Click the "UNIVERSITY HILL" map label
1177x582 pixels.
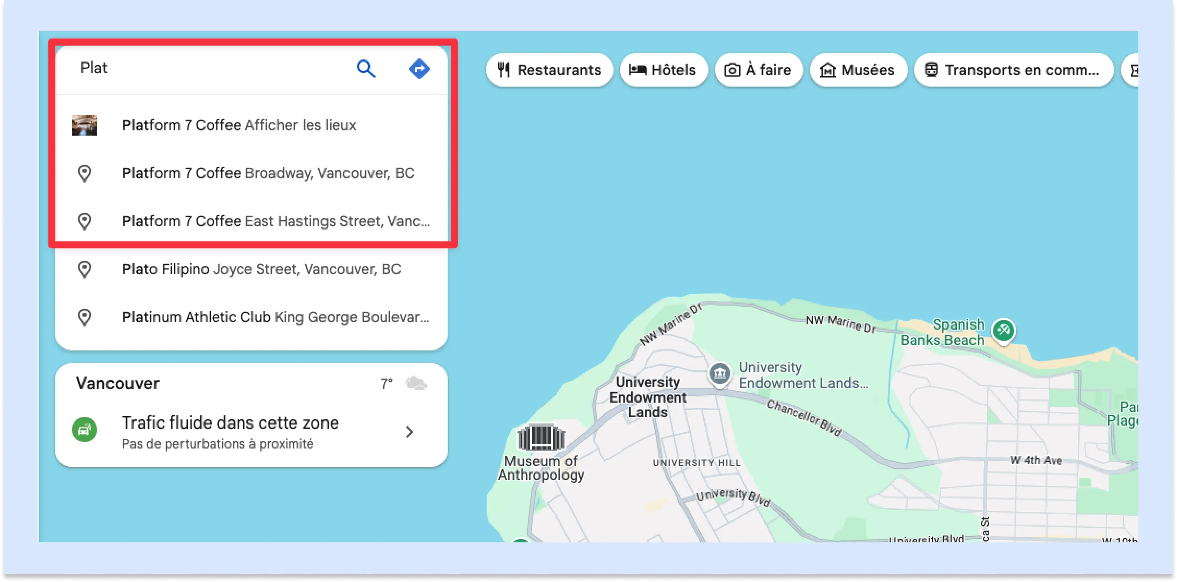pos(696,463)
